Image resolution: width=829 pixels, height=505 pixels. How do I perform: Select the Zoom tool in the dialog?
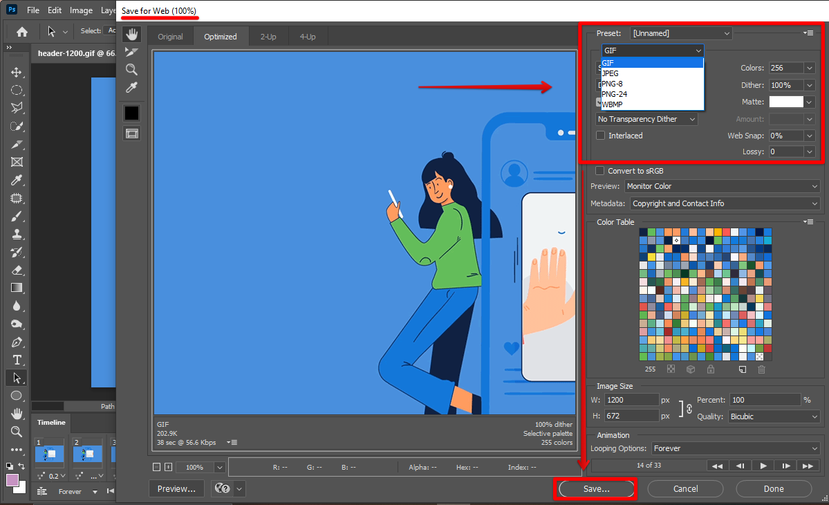131,69
